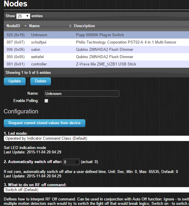This screenshot has height=206, width=189.
Task: Click the Update button
Action: pyautogui.click(x=15, y=81)
